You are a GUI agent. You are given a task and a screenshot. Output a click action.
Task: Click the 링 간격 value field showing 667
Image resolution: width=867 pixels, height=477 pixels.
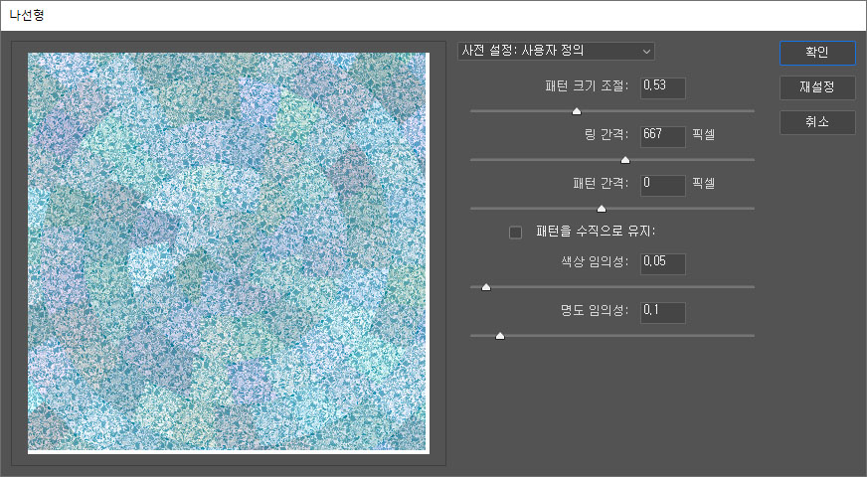tap(663, 136)
